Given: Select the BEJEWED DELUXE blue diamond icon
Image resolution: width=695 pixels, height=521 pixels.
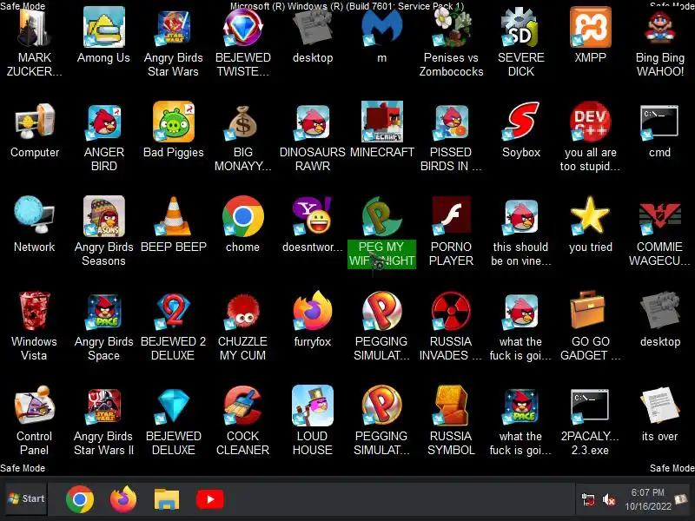Looking at the screenshot, I should pos(173,406).
